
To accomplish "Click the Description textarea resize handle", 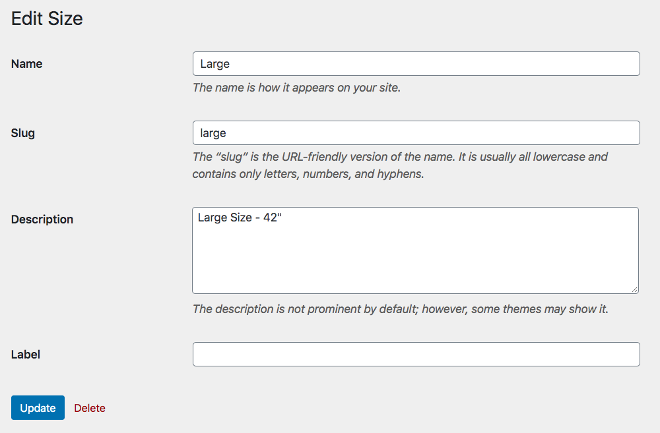I will coord(634,289).
